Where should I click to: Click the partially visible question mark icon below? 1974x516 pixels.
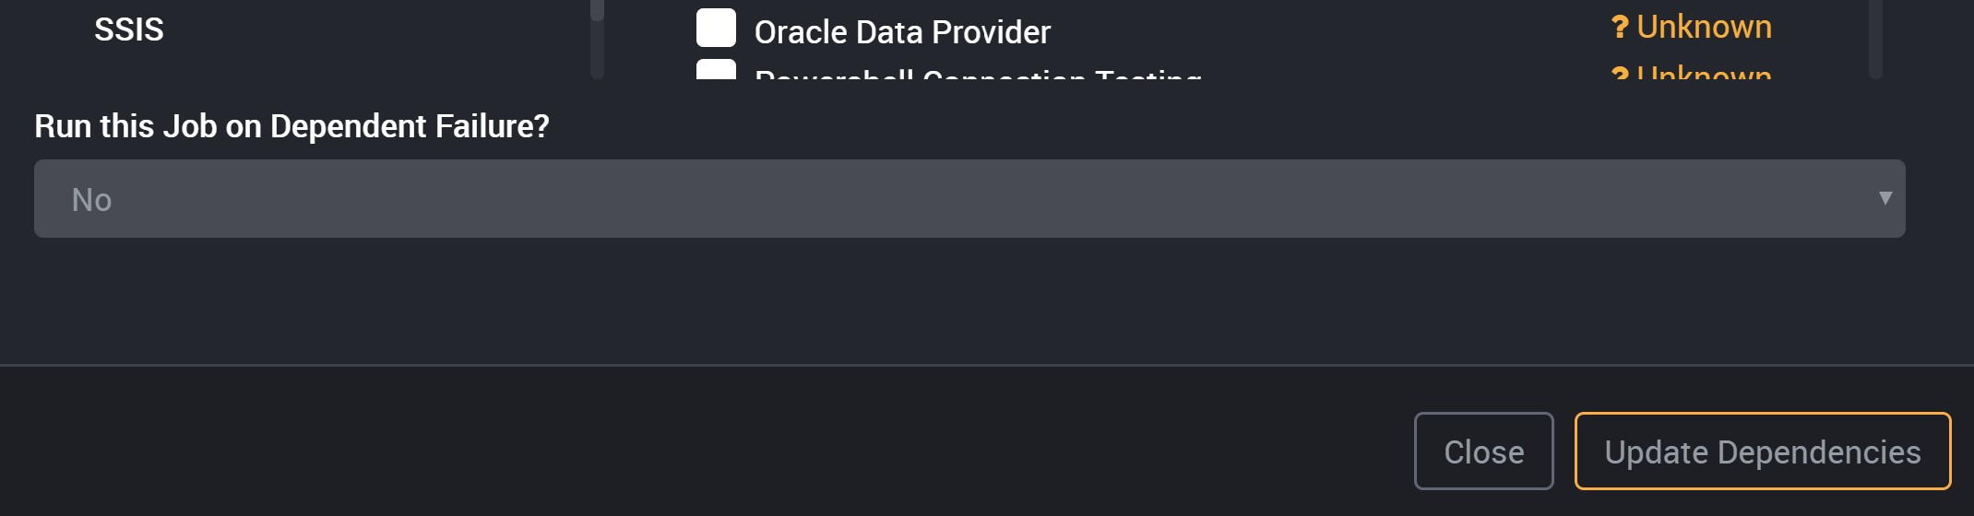(x=1620, y=73)
